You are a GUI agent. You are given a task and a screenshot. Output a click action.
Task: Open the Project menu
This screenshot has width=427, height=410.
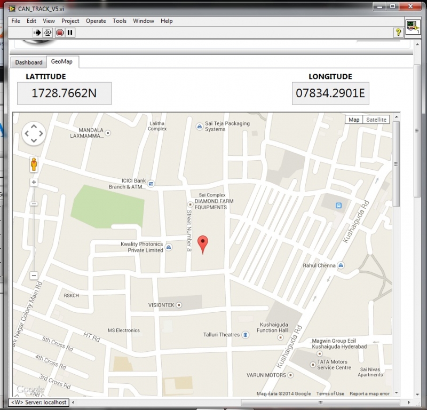[x=70, y=21]
